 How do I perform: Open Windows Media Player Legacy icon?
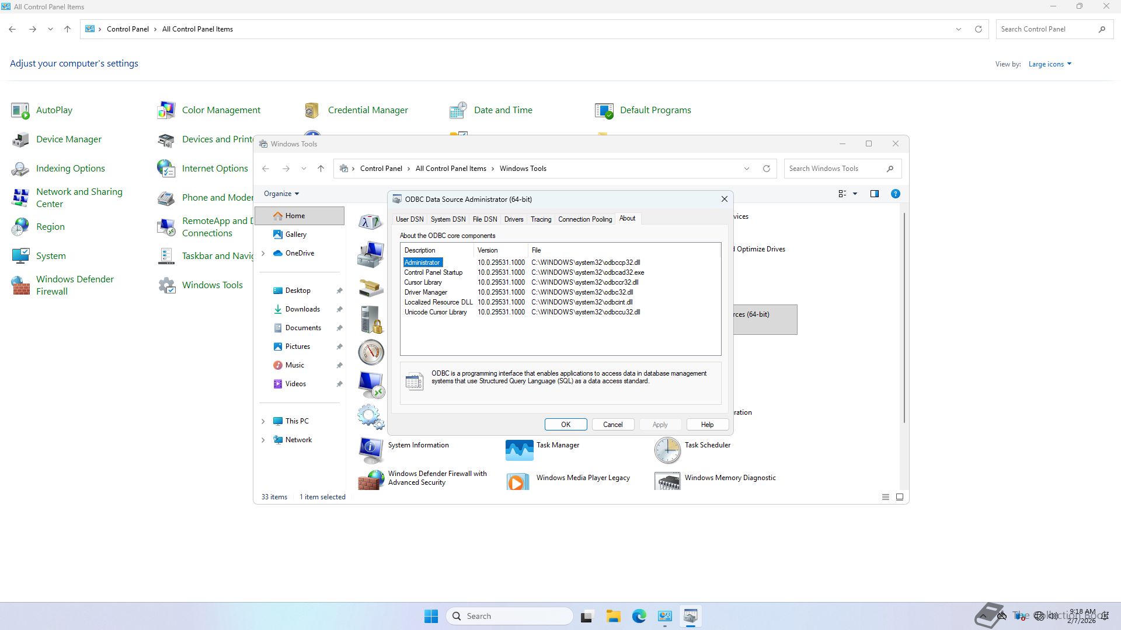[517, 482]
